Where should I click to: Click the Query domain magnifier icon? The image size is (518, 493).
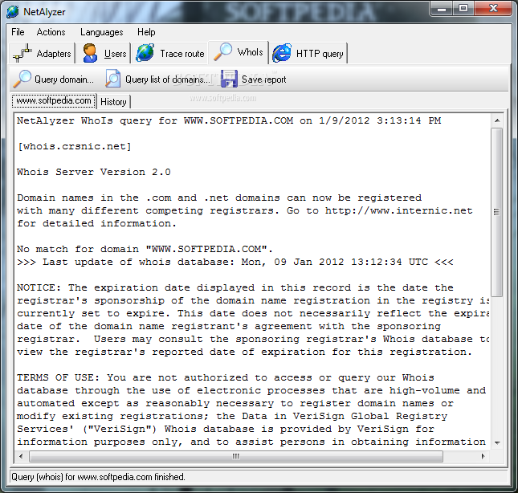pyautogui.click(x=22, y=79)
